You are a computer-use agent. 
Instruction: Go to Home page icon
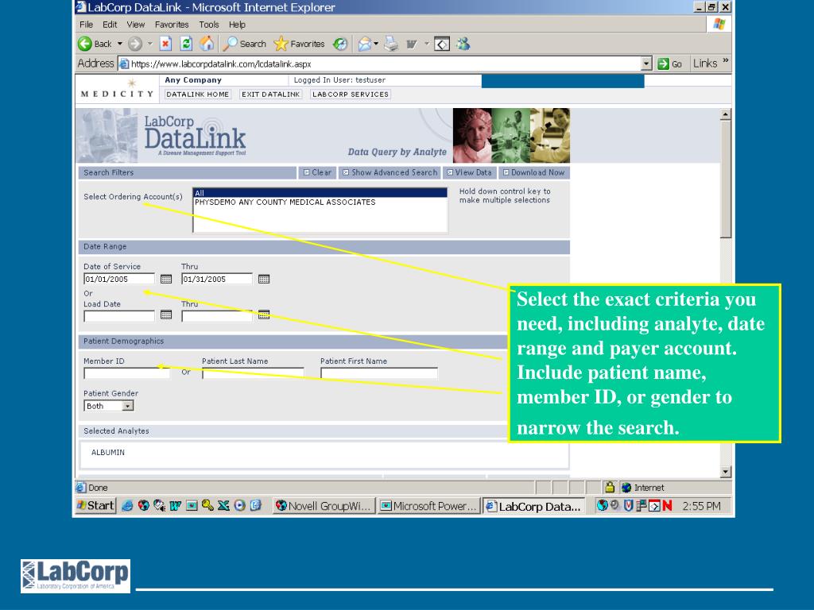207,44
